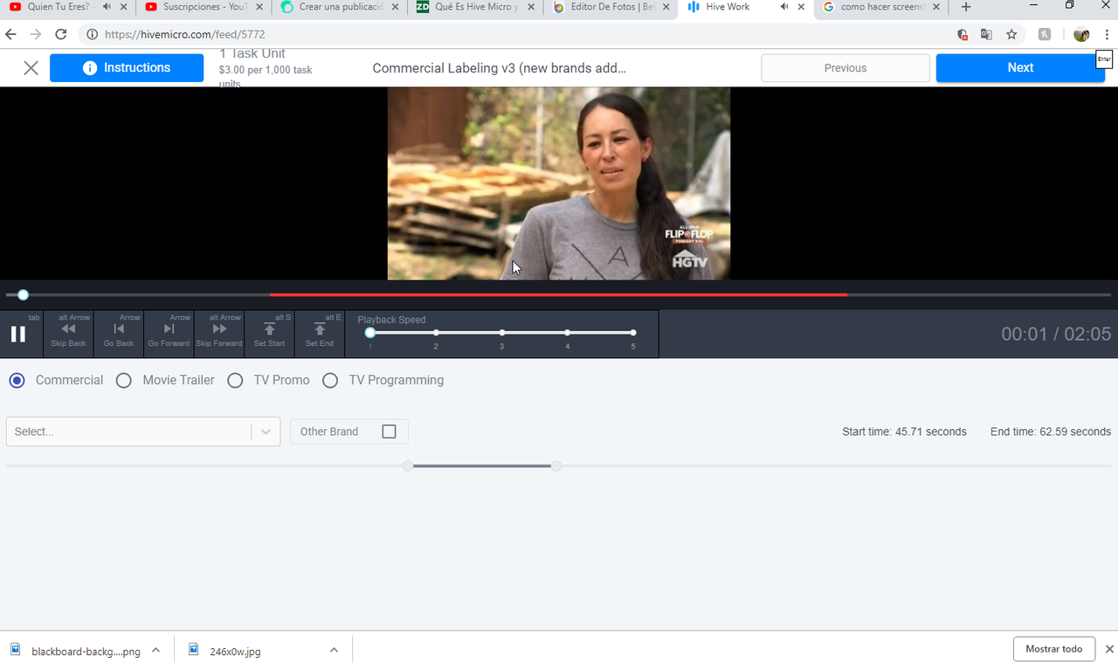This screenshot has height=663, width=1118.
Task: Select the TV Promo radio option
Action: point(235,380)
